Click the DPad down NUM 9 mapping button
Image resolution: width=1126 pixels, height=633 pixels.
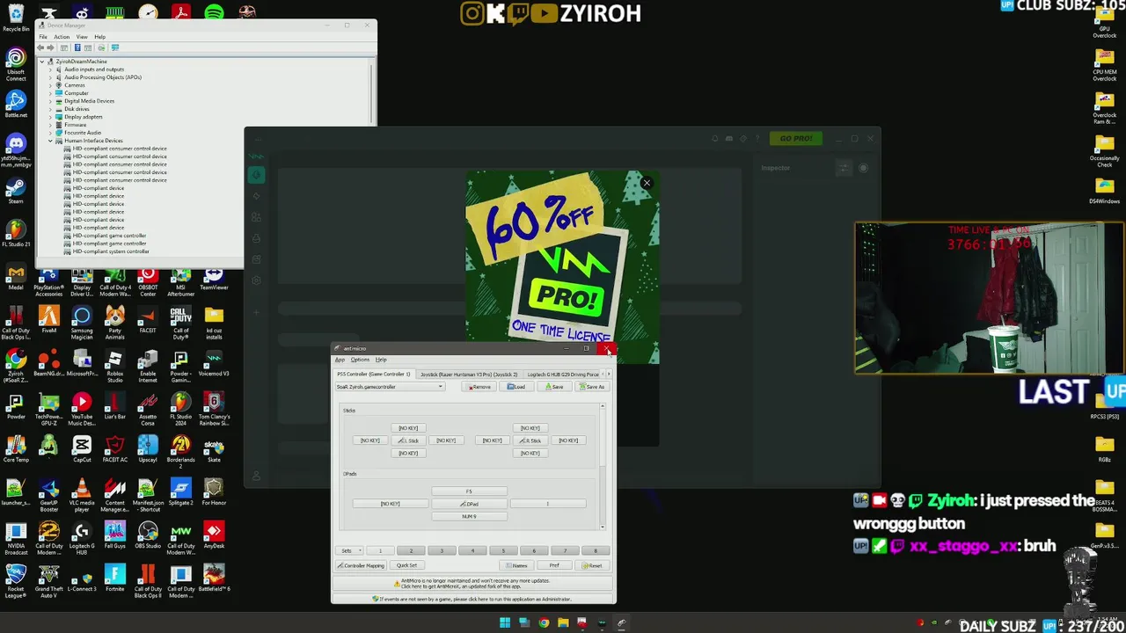(x=469, y=516)
